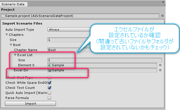The height and width of the screenshot is (110, 180).
Task: Open object picker for Excel Dir field
Action: [x=160, y=70]
